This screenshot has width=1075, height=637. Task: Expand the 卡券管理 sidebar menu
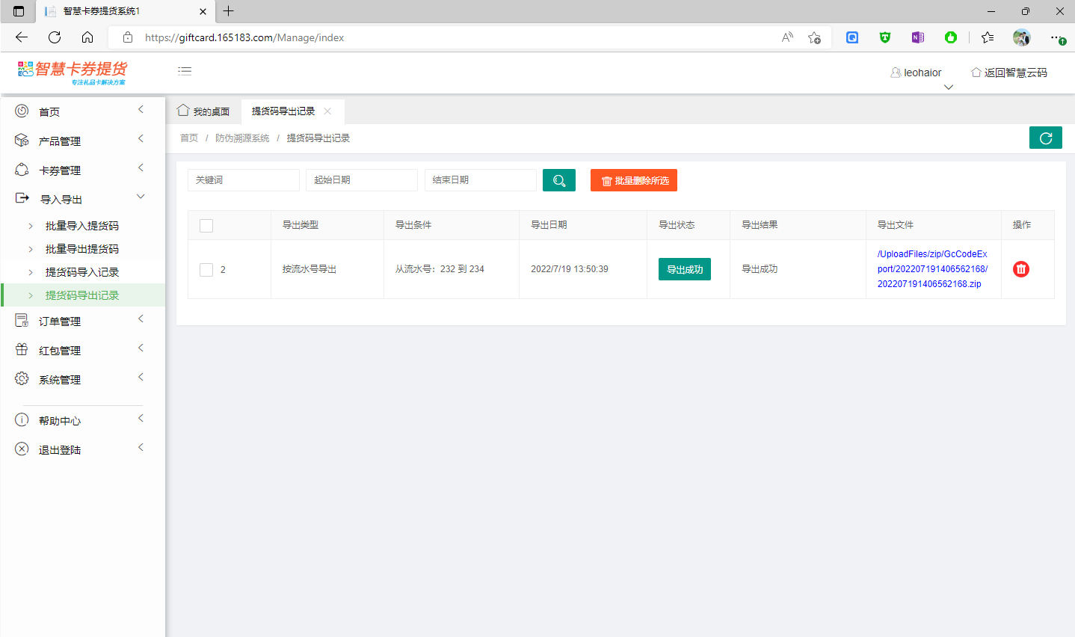pyautogui.click(x=60, y=170)
